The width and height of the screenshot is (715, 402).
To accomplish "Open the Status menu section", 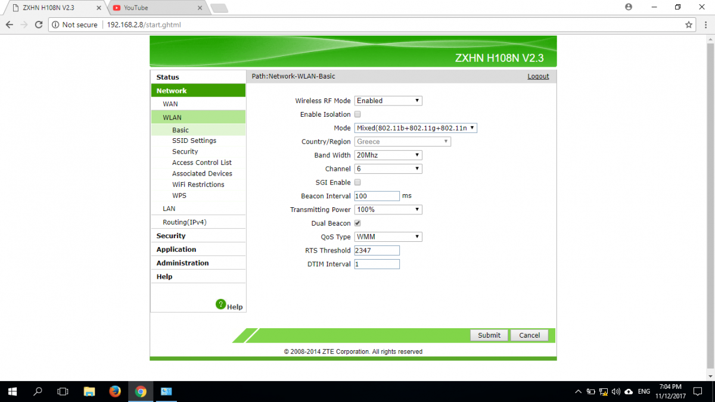I will (198, 77).
